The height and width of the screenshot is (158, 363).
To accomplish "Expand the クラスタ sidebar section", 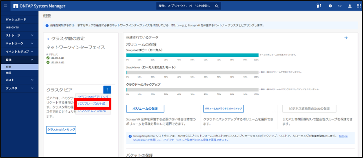I will [19, 88].
